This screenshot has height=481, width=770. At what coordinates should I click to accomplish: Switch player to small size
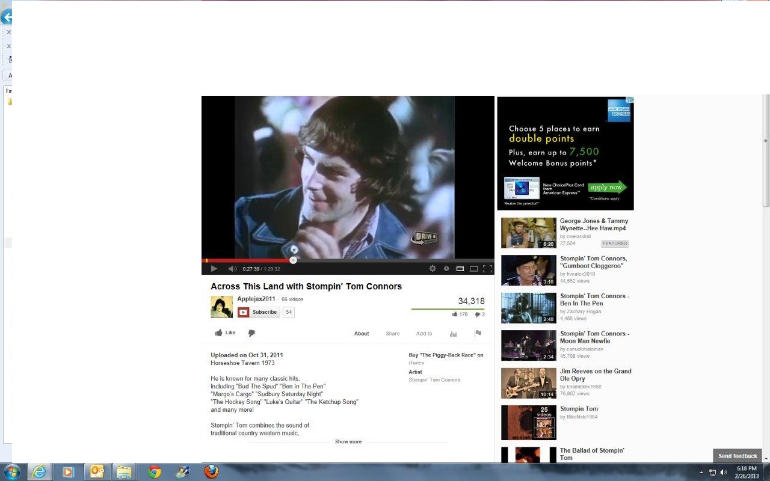460,269
